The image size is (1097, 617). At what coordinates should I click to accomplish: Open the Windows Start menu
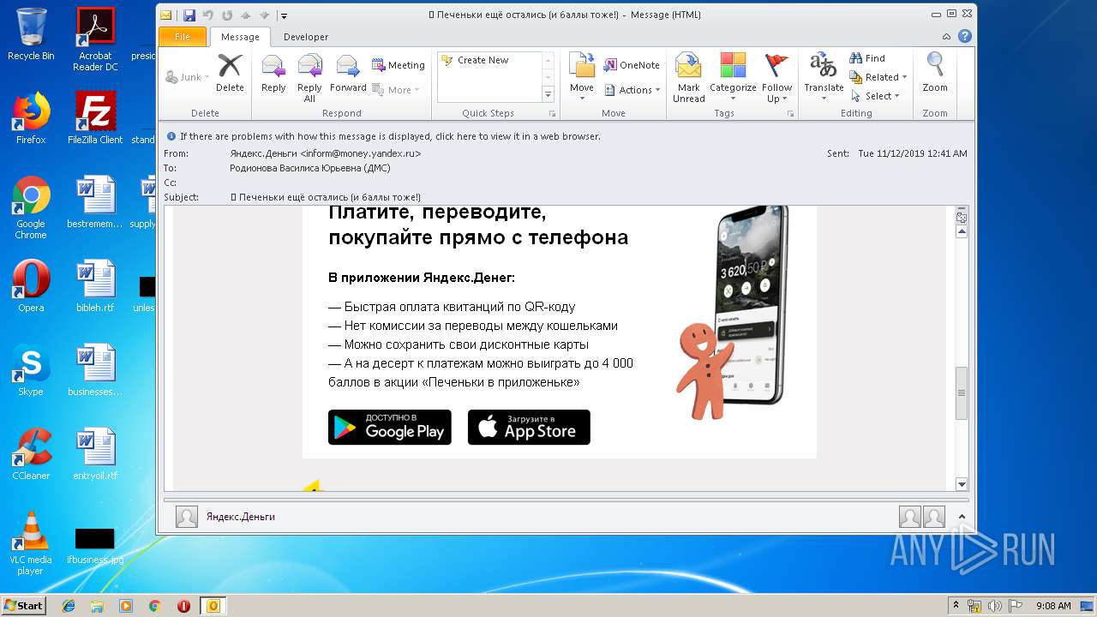pyautogui.click(x=23, y=605)
